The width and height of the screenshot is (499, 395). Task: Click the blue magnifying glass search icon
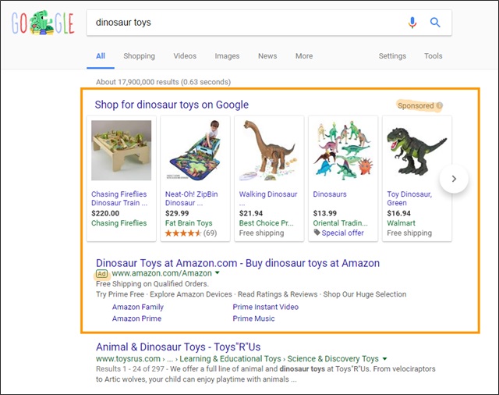435,23
